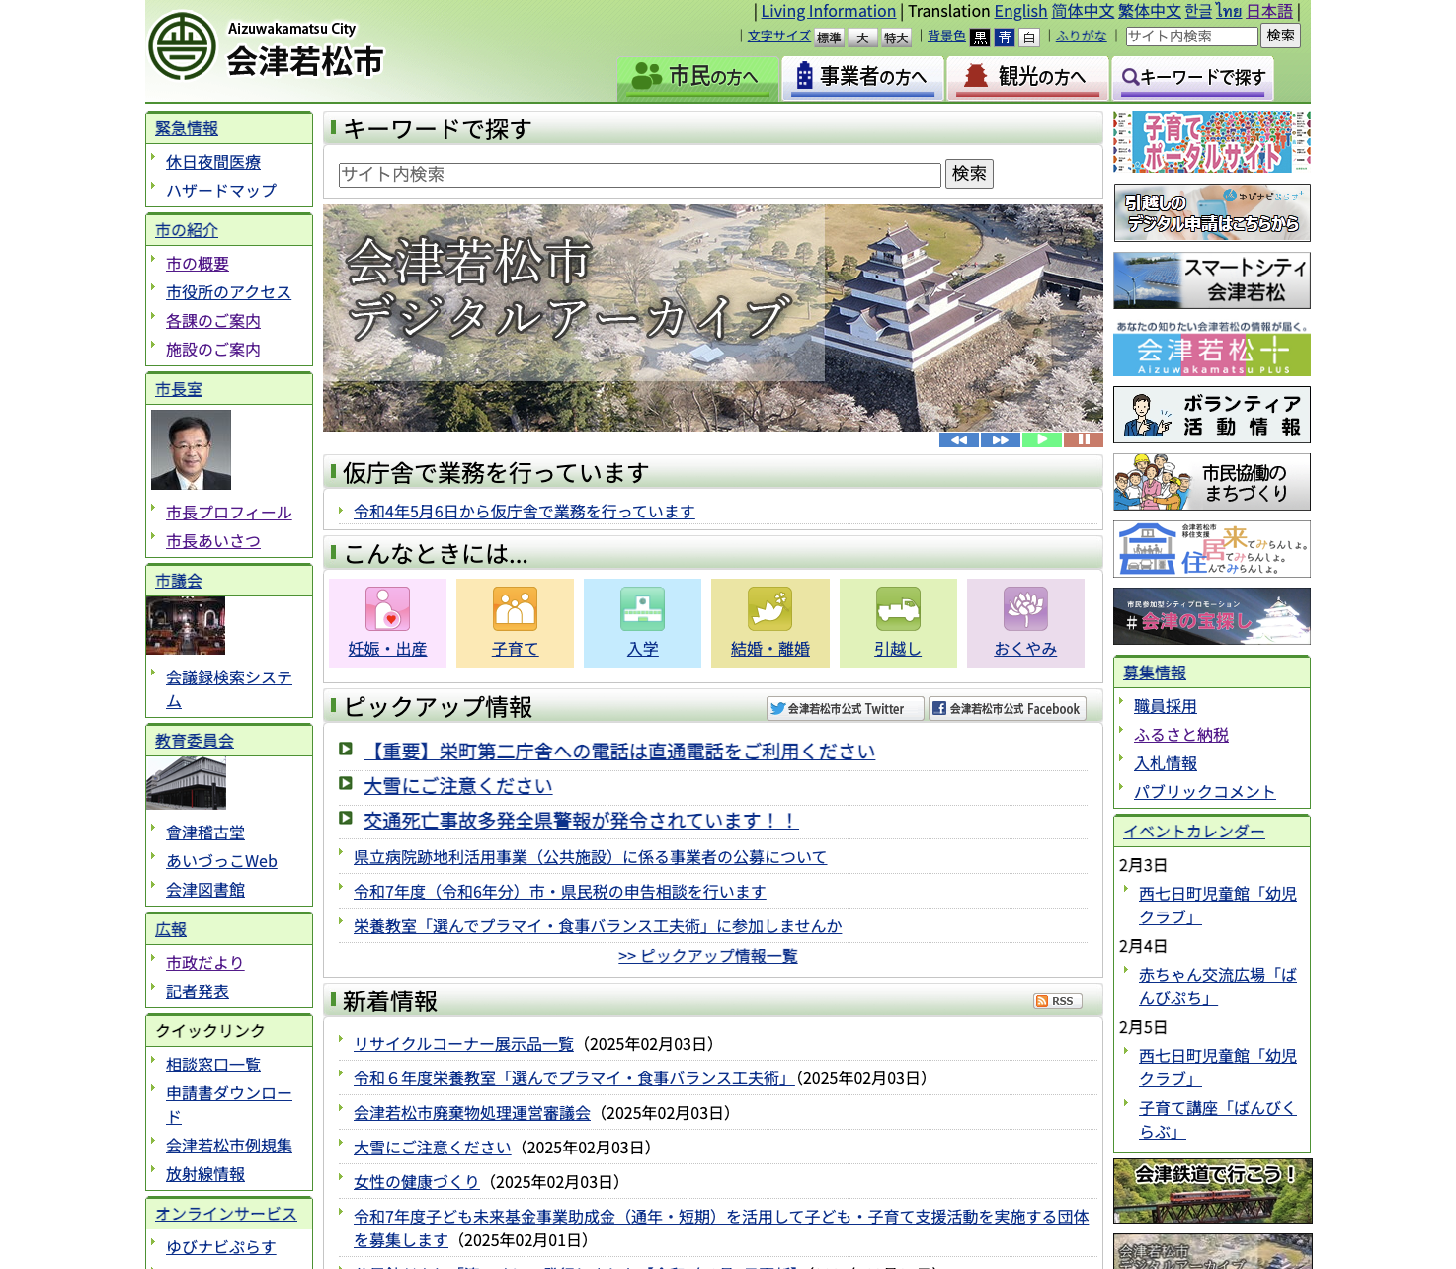Toggle furigana (ふりがな) display
This screenshot has width=1456, height=1269.
point(1081,36)
